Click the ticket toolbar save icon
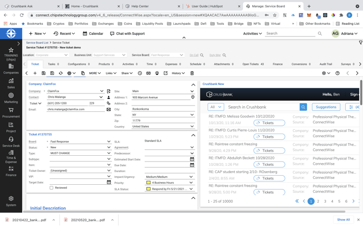 (x=43, y=73)
